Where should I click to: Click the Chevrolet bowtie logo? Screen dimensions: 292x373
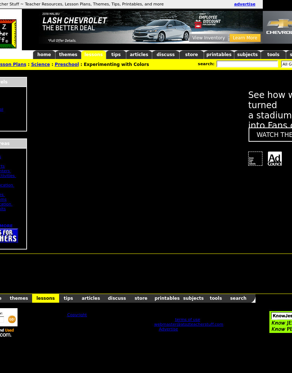[279, 24]
